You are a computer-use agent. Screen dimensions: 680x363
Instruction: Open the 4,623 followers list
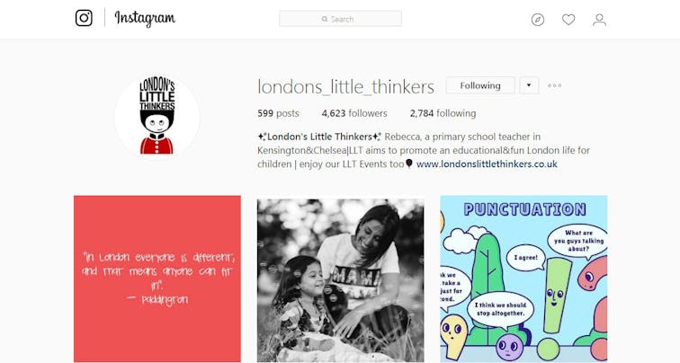click(354, 113)
